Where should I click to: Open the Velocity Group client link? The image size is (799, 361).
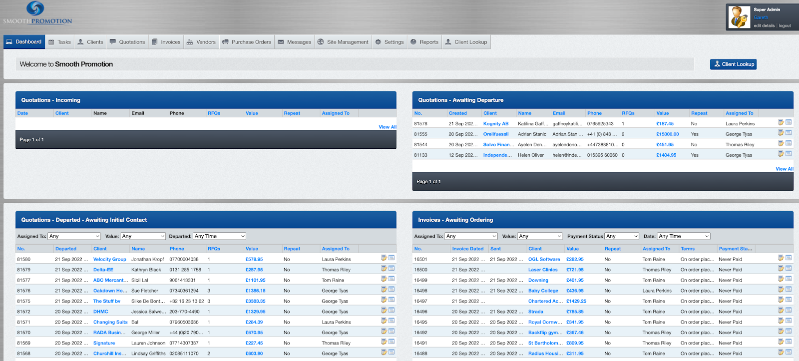[109, 259]
